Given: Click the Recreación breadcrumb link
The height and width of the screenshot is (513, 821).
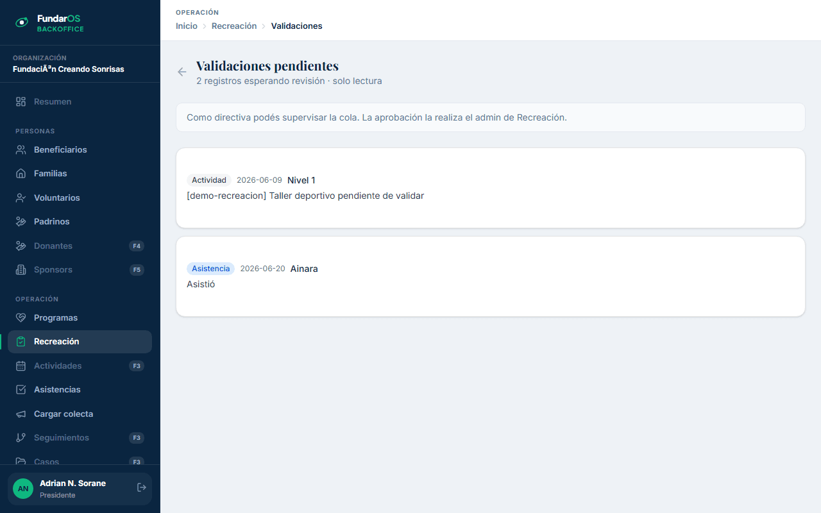Looking at the screenshot, I should tap(234, 26).
